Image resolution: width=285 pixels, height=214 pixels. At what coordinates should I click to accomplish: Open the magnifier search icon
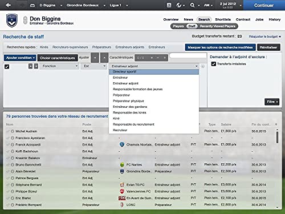[192, 5]
